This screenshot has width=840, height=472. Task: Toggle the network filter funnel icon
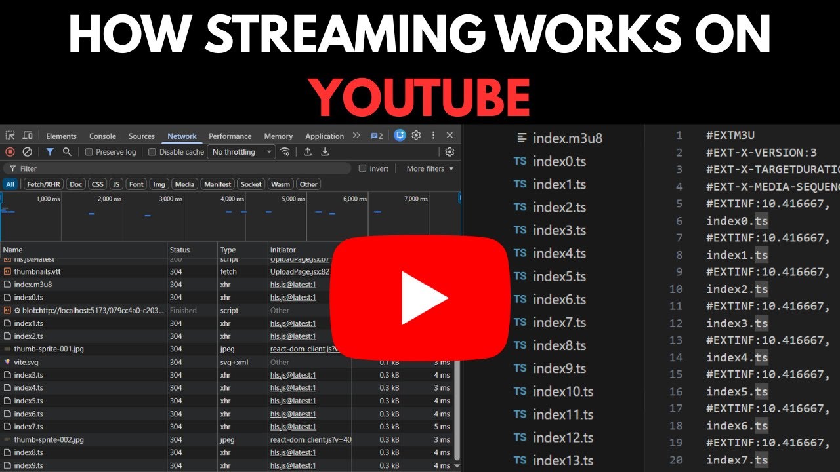click(x=50, y=152)
